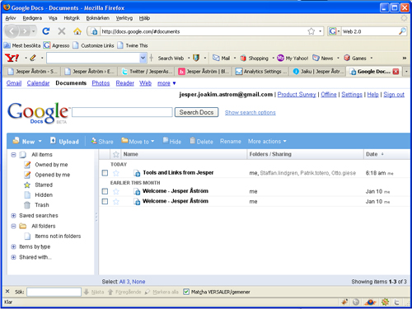Click the Search Docs button
The image size is (412, 309).
pyautogui.click(x=196, y=112)
